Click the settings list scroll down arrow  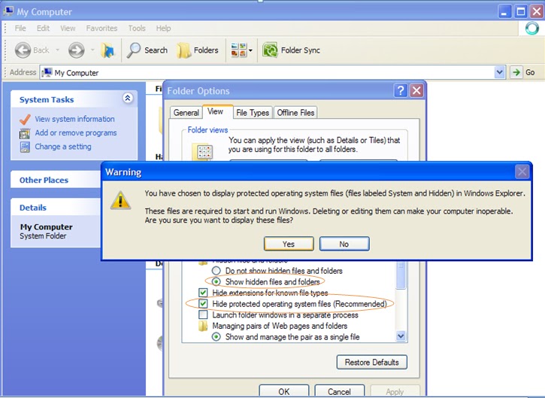click(x=401, y=336)
